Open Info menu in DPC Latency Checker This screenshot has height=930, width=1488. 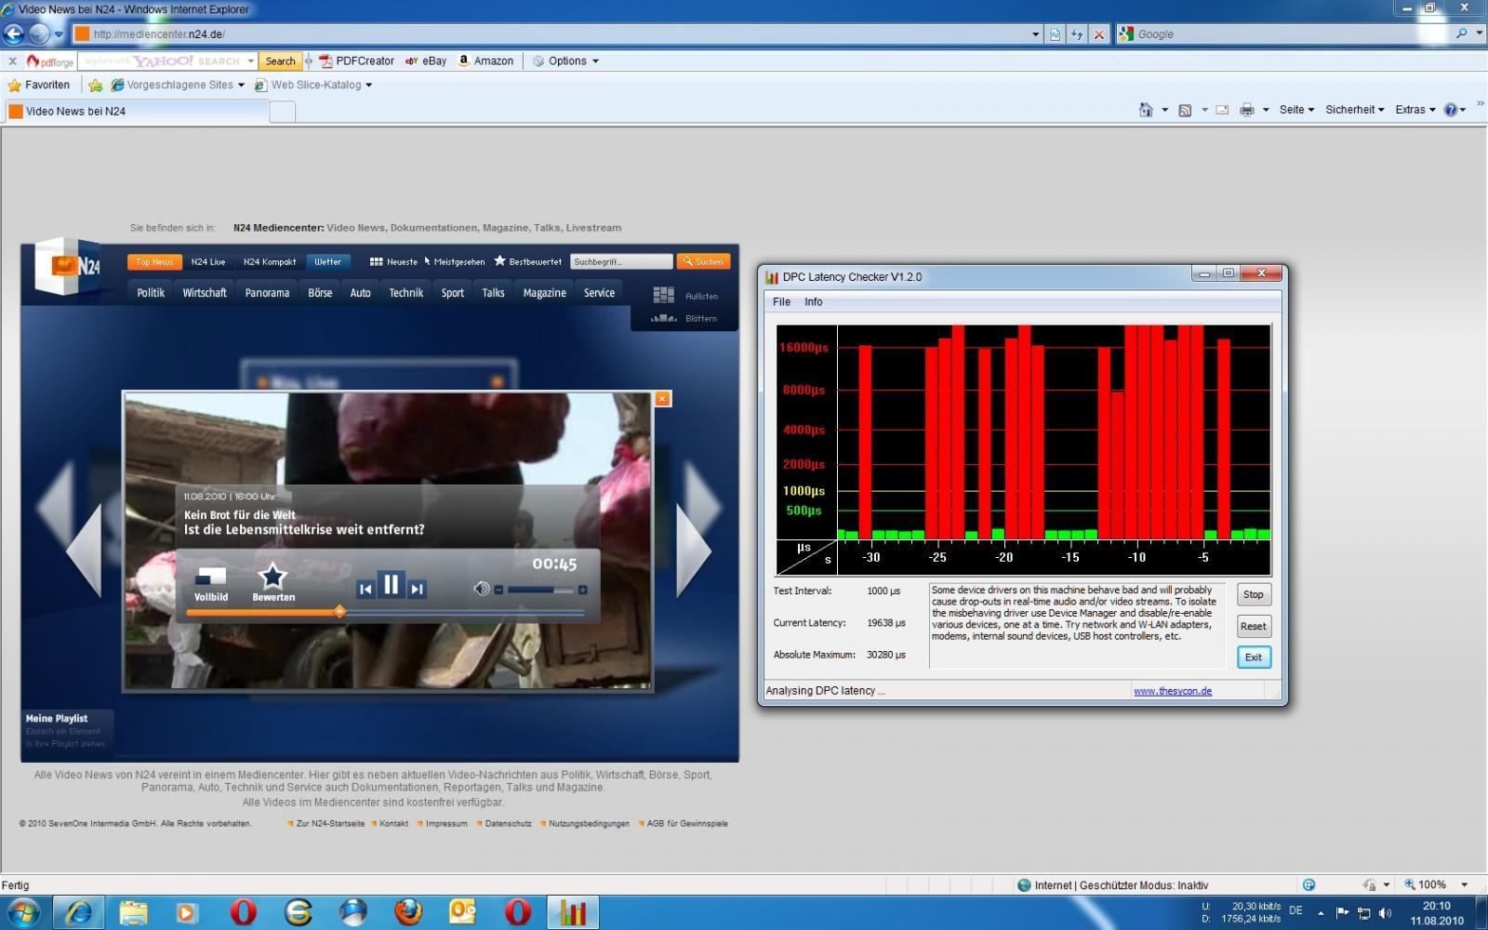(x=813, y=302)
